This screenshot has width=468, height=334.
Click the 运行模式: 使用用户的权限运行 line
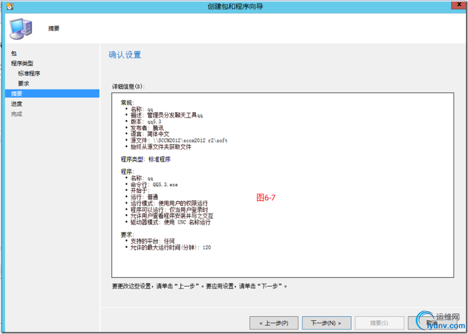(x=169, y=203)
